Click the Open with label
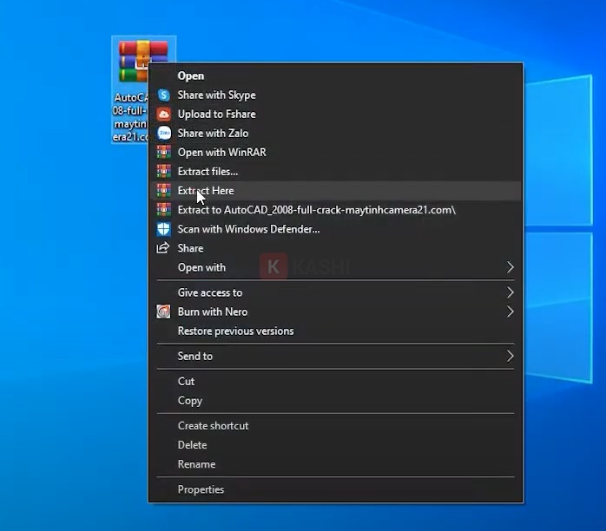The height and width of the screenshot is (531, 606). 201,267
